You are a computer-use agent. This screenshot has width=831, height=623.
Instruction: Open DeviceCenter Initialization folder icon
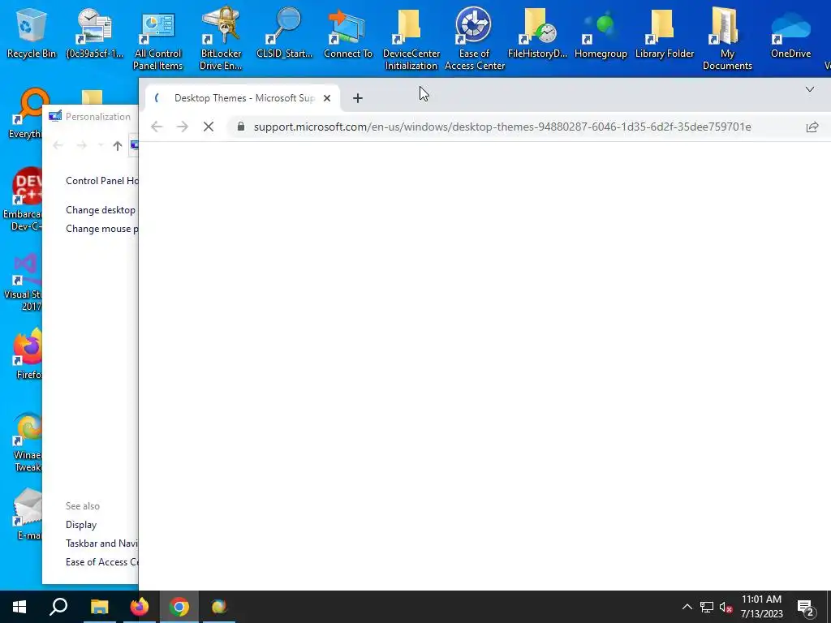[x=411, y=38]
